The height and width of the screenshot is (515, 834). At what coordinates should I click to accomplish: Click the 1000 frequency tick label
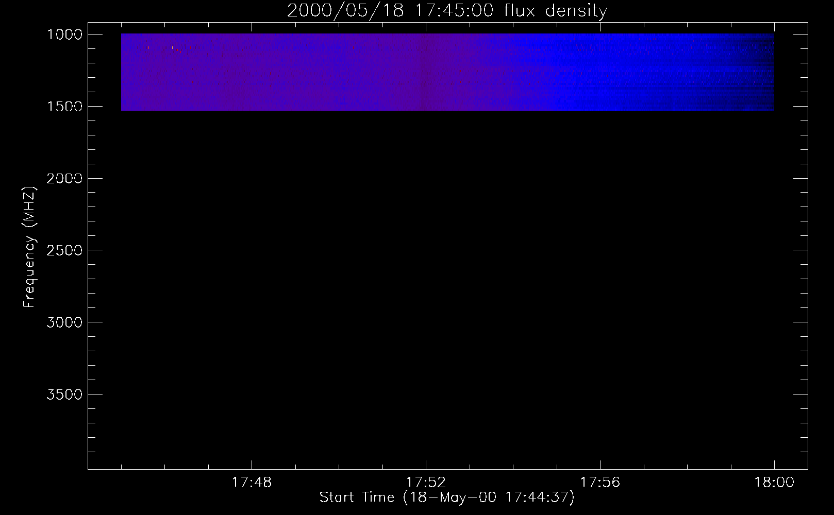[x=64, y=35]
